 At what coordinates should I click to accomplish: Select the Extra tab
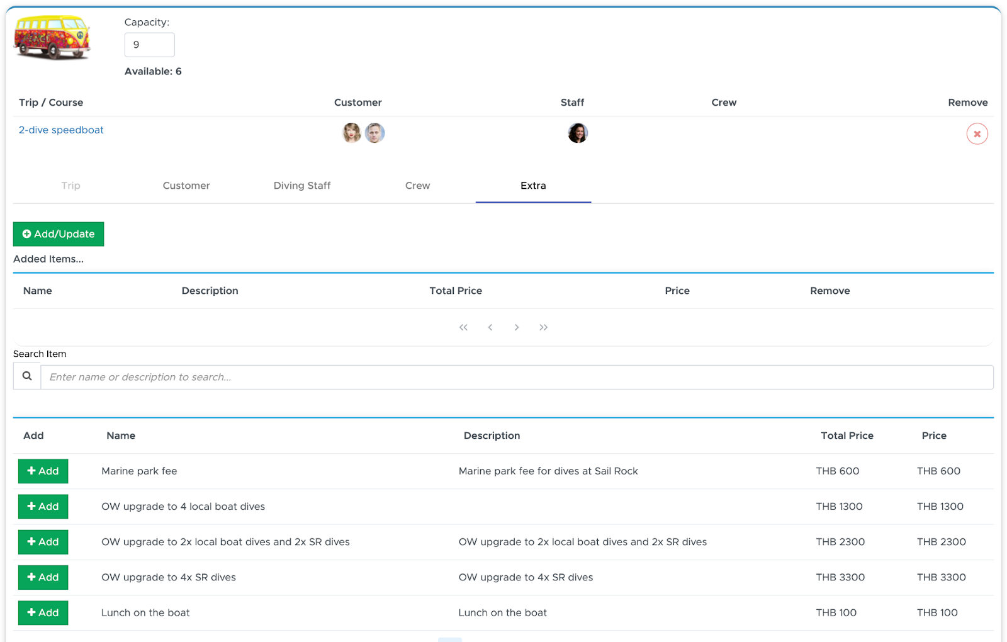point(533,186)
